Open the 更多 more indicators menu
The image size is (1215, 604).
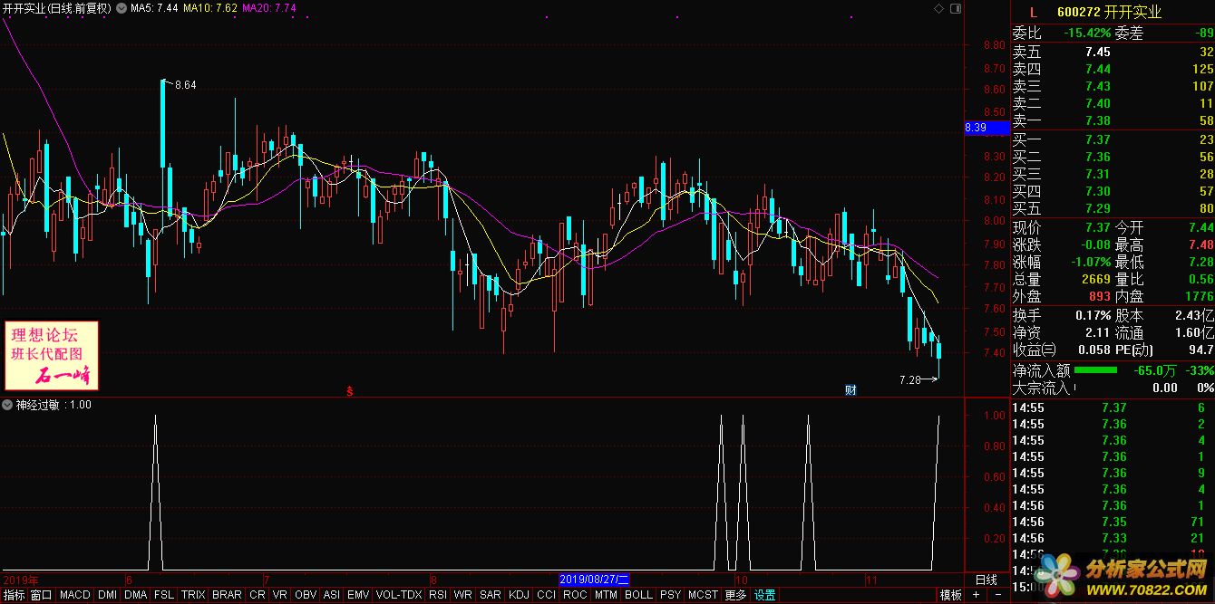(x=735, y=595)
